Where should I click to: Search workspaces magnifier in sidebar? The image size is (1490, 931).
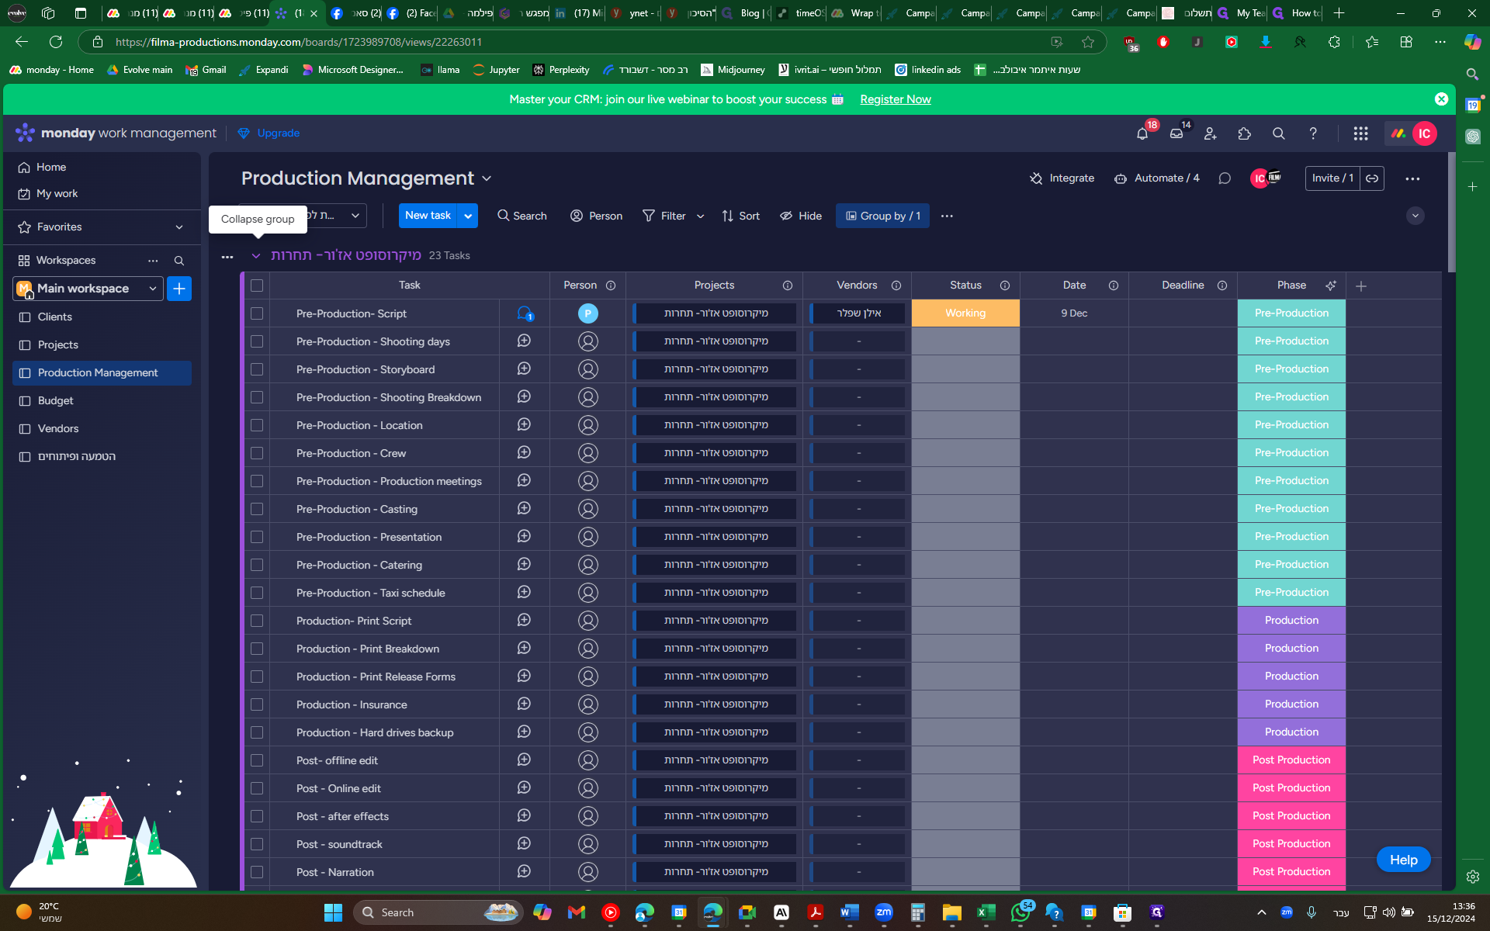click(x=179, y=261)
